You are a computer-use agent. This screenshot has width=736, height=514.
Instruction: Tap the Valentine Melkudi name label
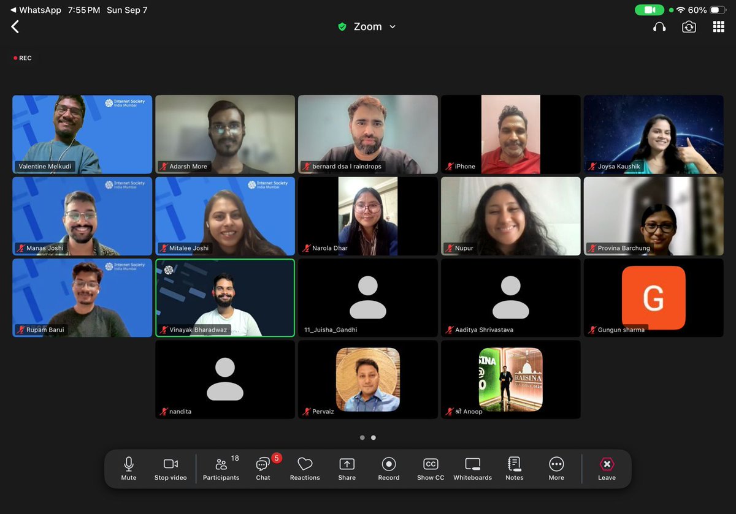[x=45, y=167]
